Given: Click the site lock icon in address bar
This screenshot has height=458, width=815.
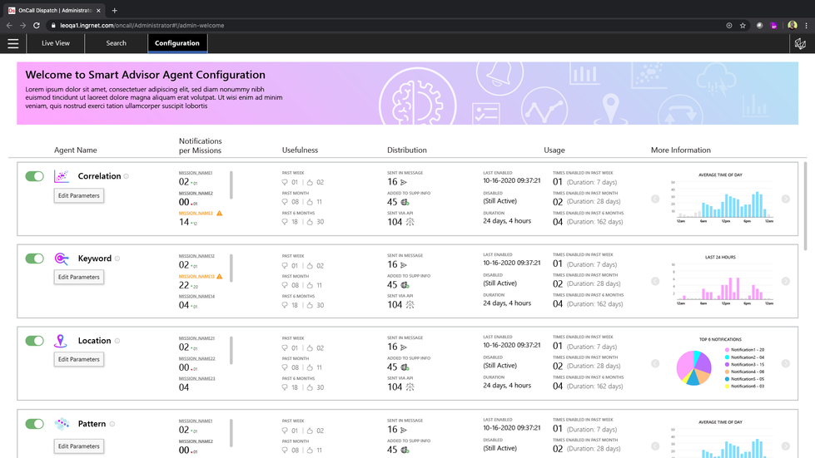Looking at the screenshot, I should 53,25.
